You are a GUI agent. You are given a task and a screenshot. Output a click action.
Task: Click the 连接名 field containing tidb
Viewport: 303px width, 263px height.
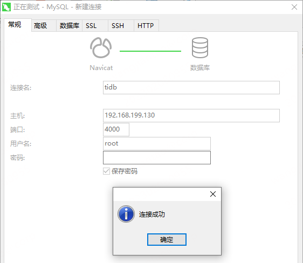click(191, 87)
